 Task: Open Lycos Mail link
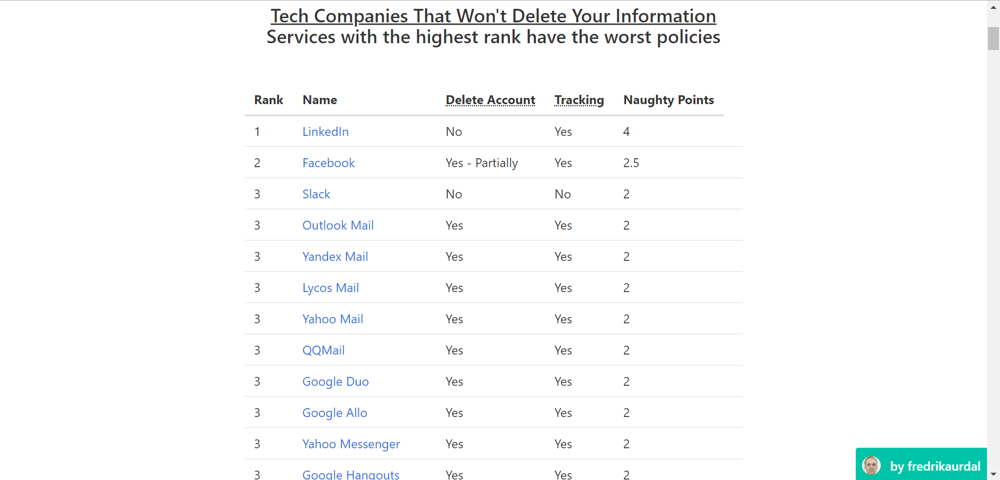pos(331,288)
